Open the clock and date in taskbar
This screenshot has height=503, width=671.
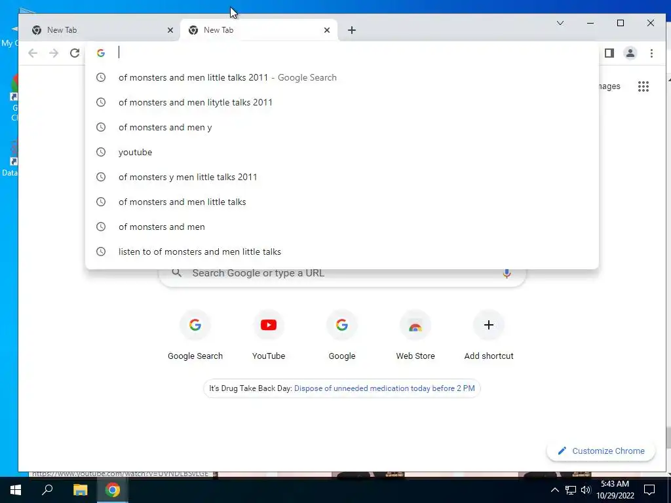click(615, 490)
